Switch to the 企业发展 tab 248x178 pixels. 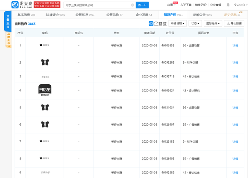pos(144,15)
